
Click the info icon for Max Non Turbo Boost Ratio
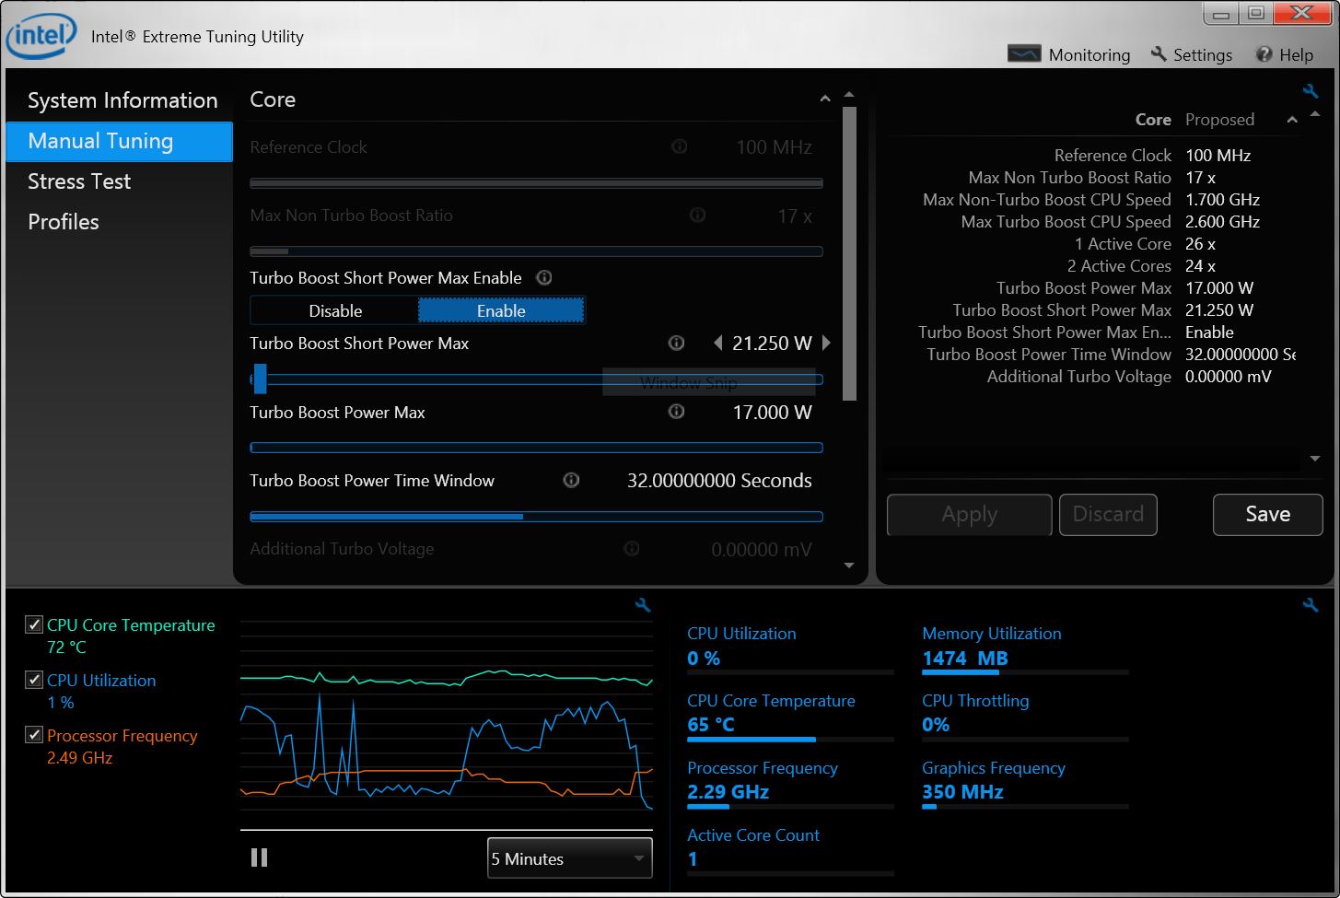(698, 215)
